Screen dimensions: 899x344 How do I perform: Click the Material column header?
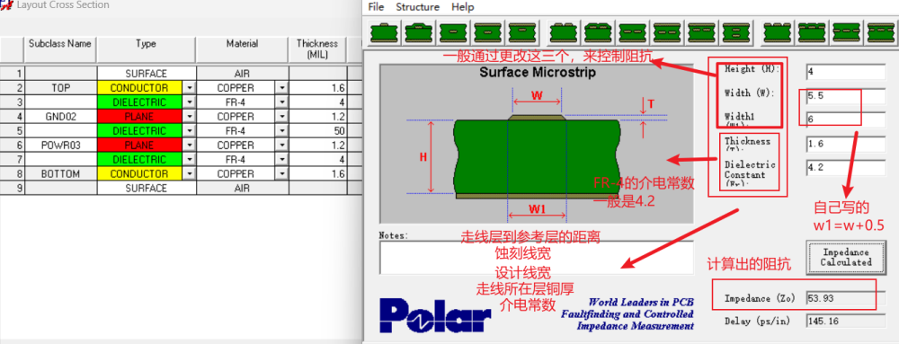[x=242, y=50]
